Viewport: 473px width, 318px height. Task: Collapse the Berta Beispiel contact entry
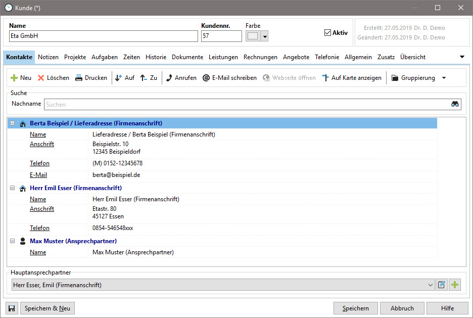point(12,123)
